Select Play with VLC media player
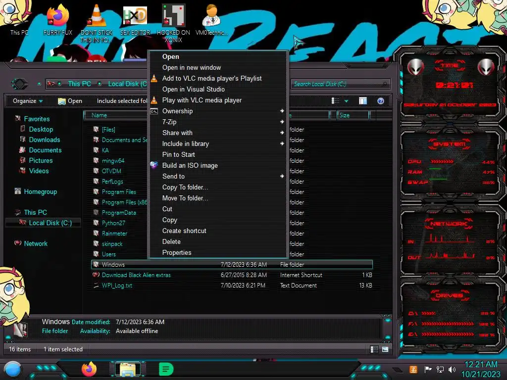 pyautogui.click(x=218, y=100)
